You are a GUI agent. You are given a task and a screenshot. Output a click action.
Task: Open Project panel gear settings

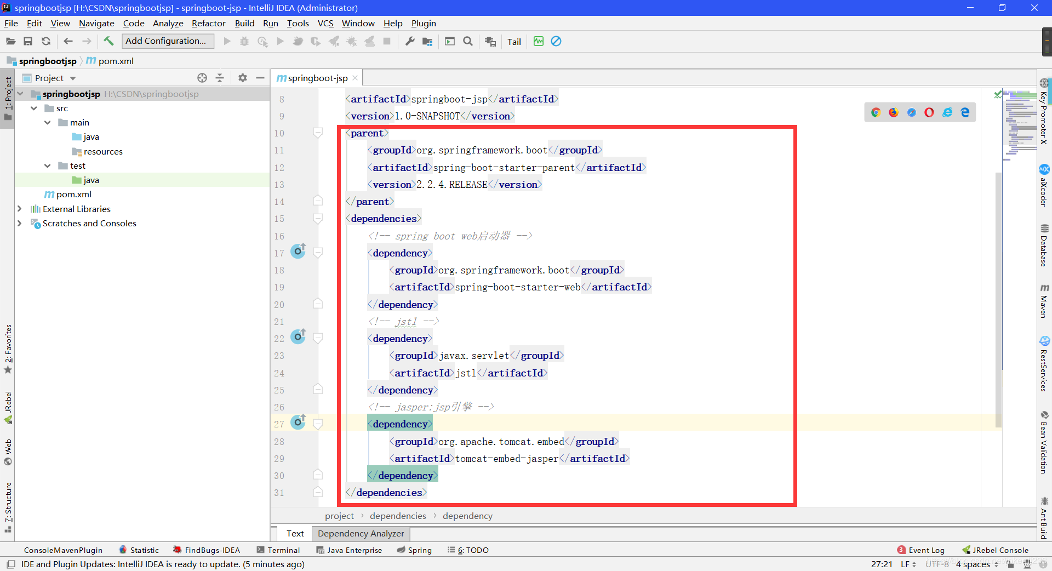coord(243,78)
